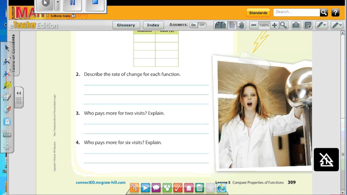Click question 3 'Who pays more for two visits?'
347x195 pixels.
[124, 113]
